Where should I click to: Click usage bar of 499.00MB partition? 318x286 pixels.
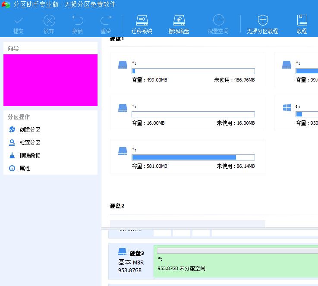(193, 71)
